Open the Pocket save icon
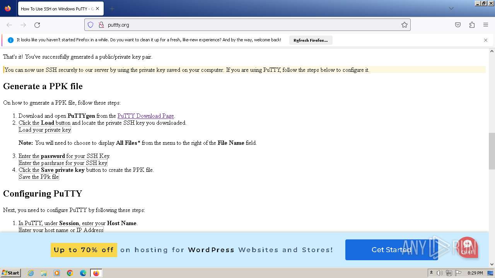 click(458, 25)
